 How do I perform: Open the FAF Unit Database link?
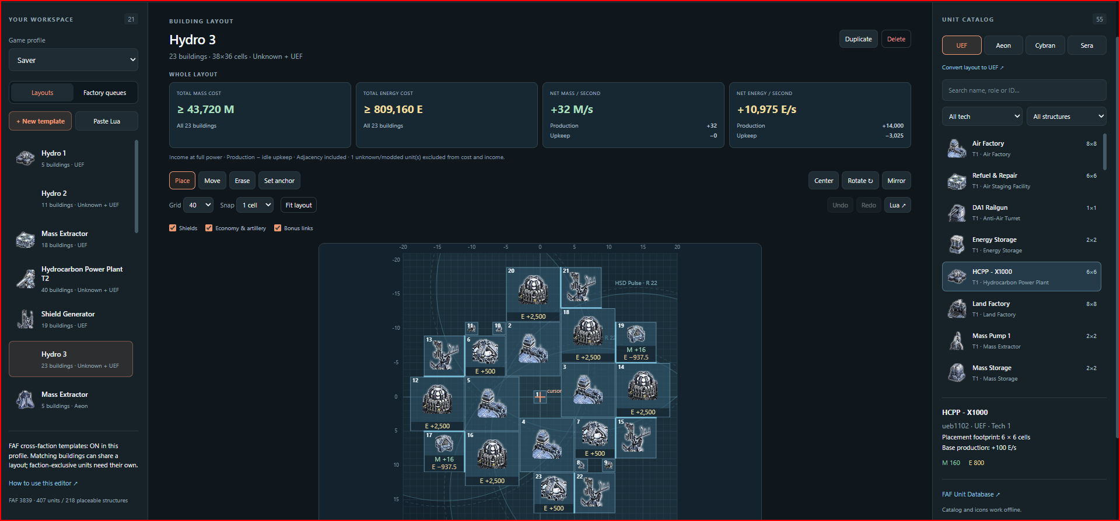tap(971, 494)
